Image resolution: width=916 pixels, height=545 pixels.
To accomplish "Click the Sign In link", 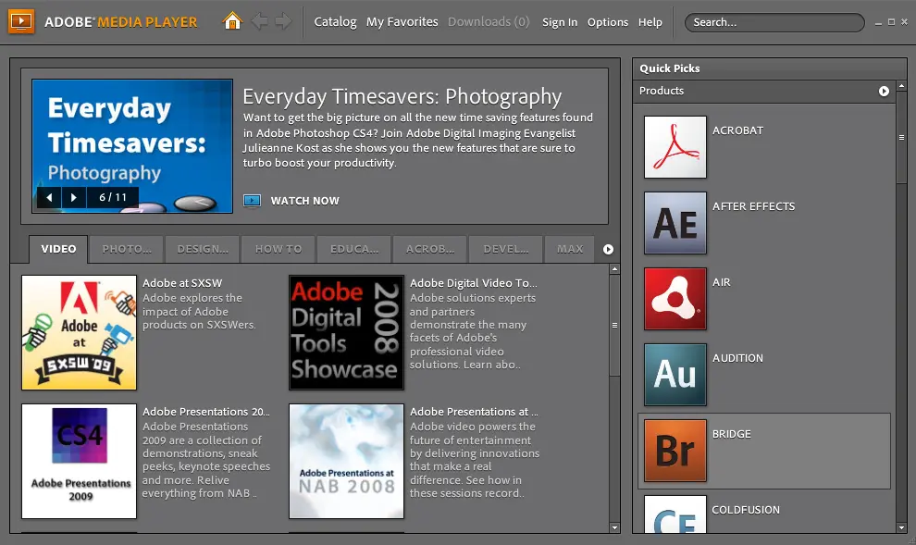I will click(560, 22).
